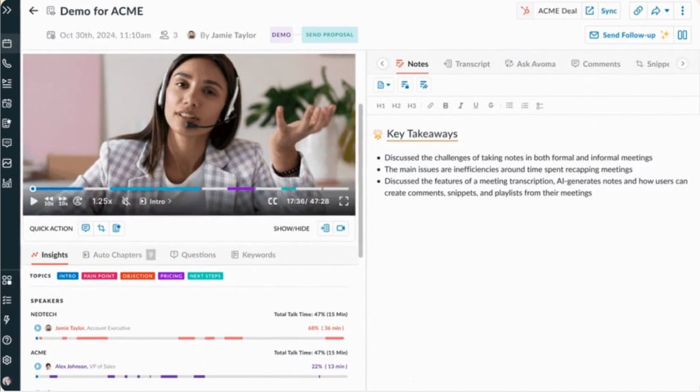Click the Sync button for ACME Deal

(608, 11)
